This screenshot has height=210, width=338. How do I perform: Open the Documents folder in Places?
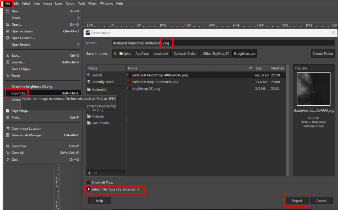(x=100, y=123)
